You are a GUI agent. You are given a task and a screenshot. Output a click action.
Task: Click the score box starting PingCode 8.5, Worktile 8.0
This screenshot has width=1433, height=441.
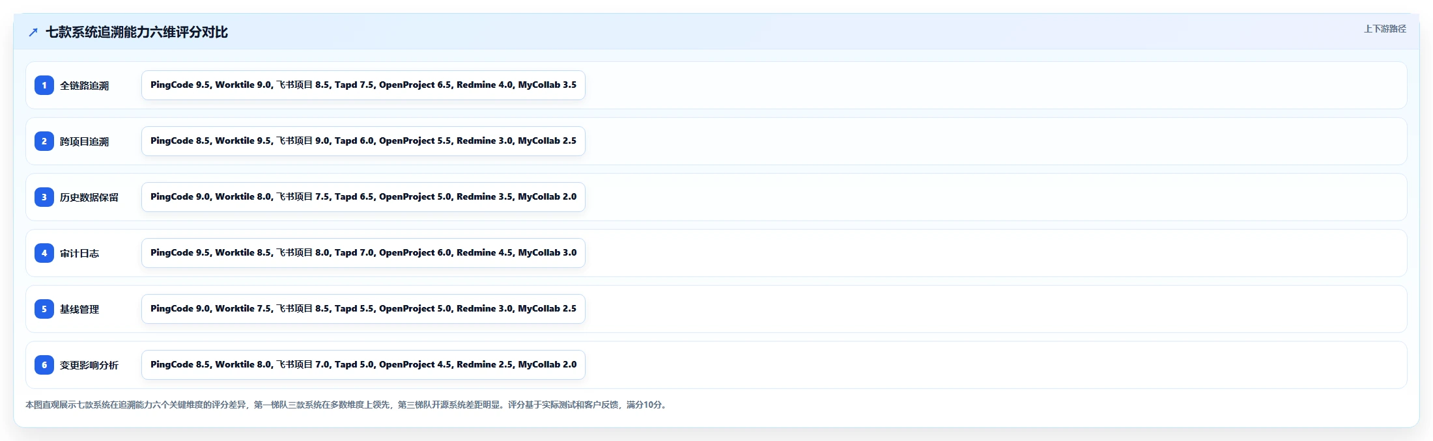pyautogui.click(x=363, y=365)
